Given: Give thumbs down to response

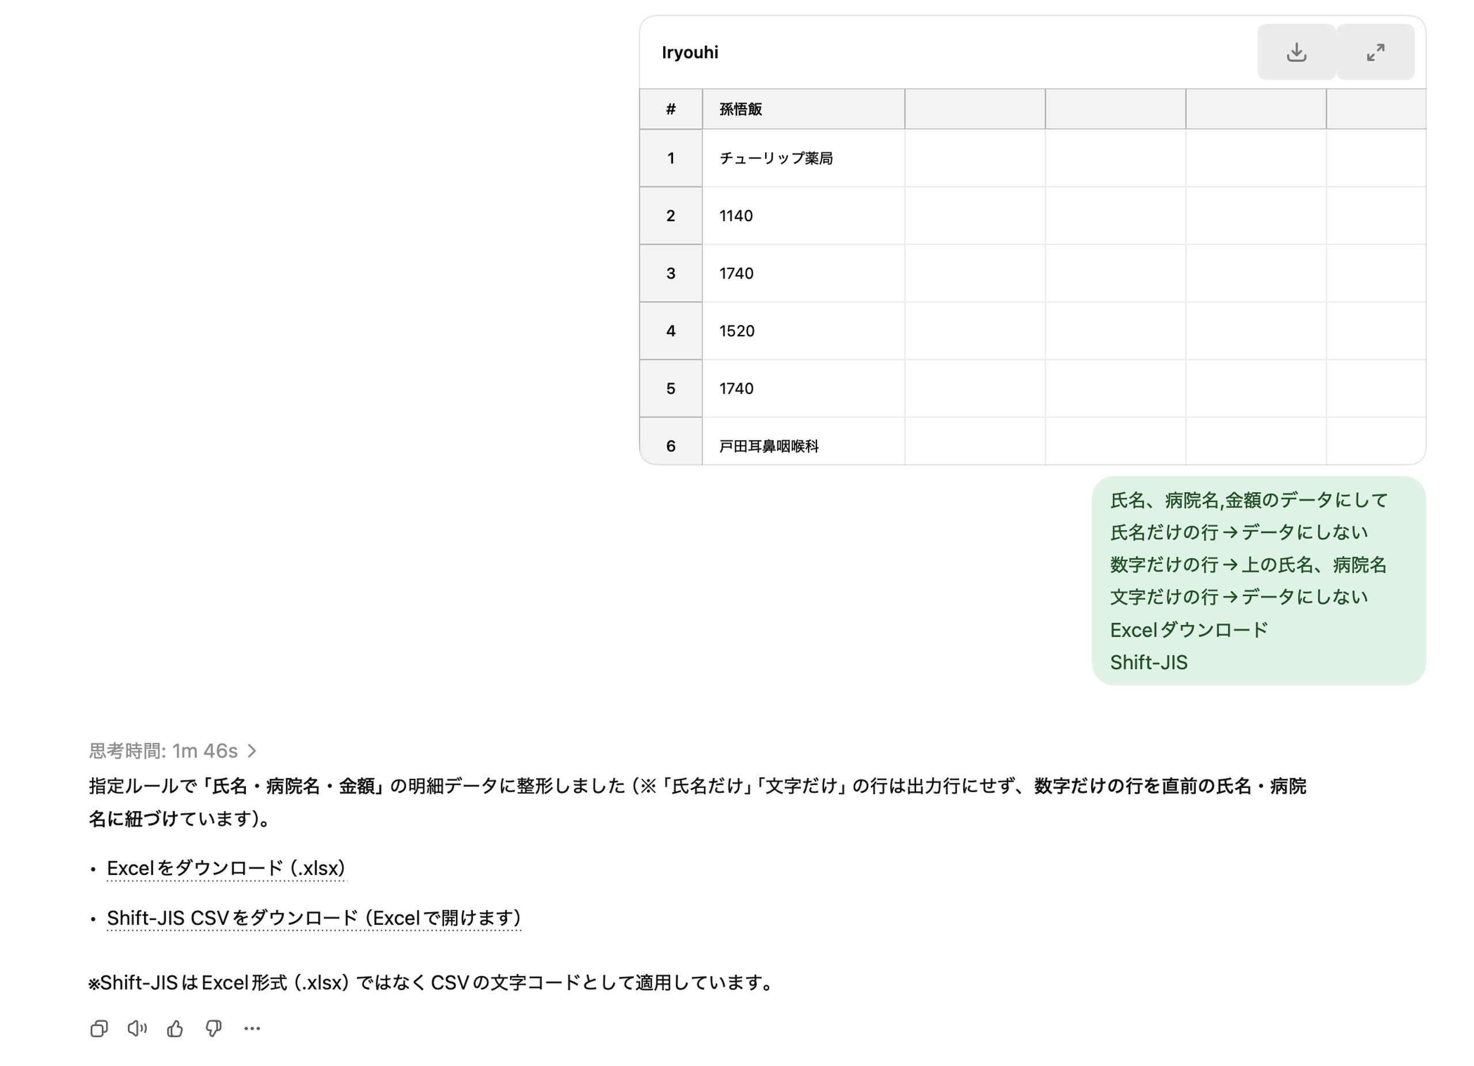Looking at the screenshot, I should [x=213, y=1029].
